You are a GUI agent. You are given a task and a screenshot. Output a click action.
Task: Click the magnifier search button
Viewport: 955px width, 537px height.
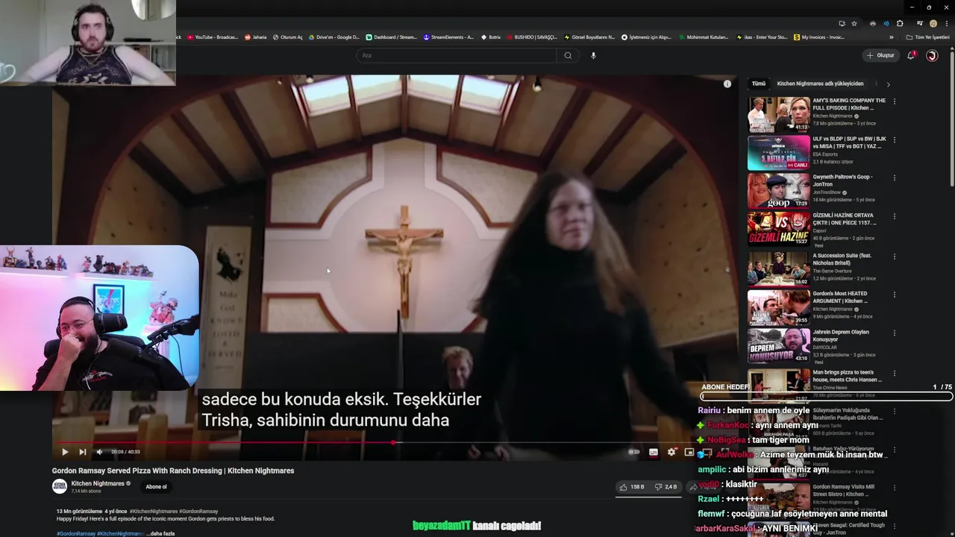point(568,55)
